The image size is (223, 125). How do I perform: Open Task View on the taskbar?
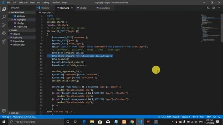[76, 122]
